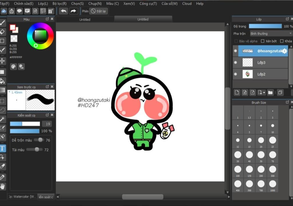Select the transparent color swatch
This screenshot has height=206, width=293.
[x=14, y=39]
